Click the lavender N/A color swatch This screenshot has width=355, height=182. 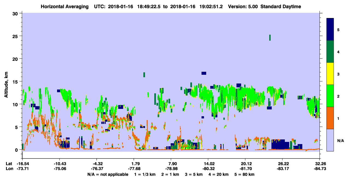[x=330, y=140]
